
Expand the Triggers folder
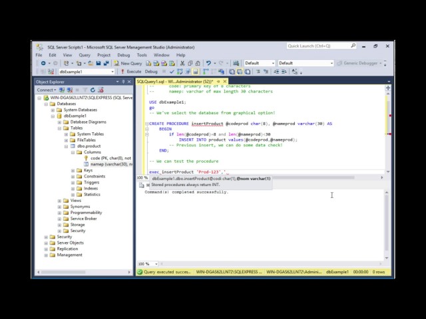pos(73,183)
